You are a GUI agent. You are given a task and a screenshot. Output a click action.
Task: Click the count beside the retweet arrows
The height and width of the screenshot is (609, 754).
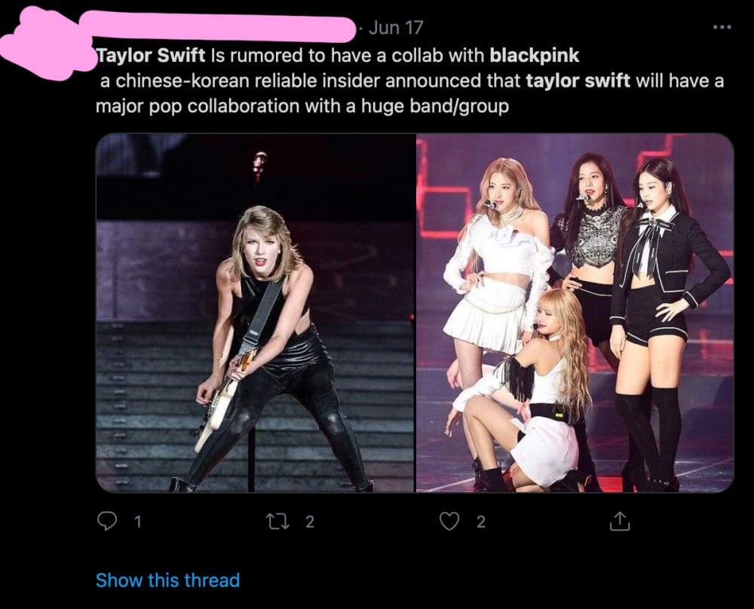click(x=309, y=522)
